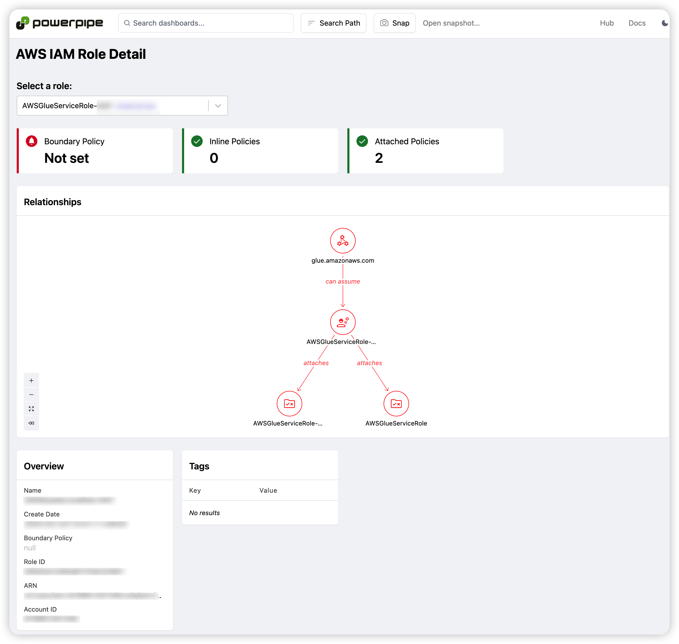Click the Select a role combo box
The height and width of the screenshot is (644, 679).
pyautogui.click(x=113, y=106)
